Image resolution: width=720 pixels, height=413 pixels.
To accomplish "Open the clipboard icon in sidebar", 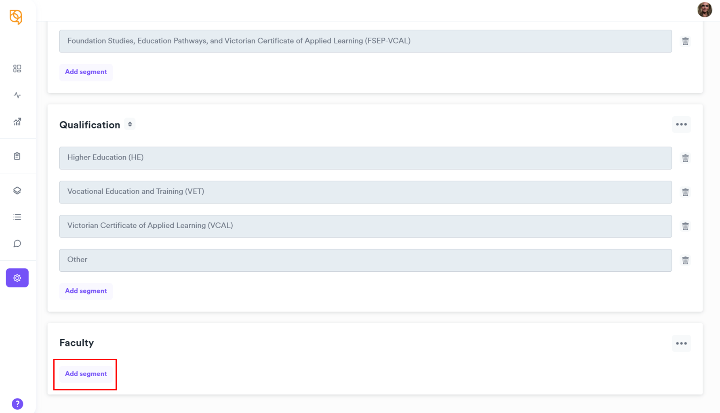I will point(17,156).
